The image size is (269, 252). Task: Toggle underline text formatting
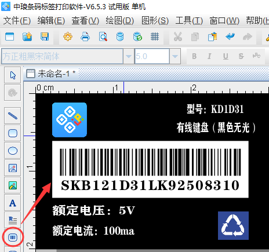coord(226,56)
